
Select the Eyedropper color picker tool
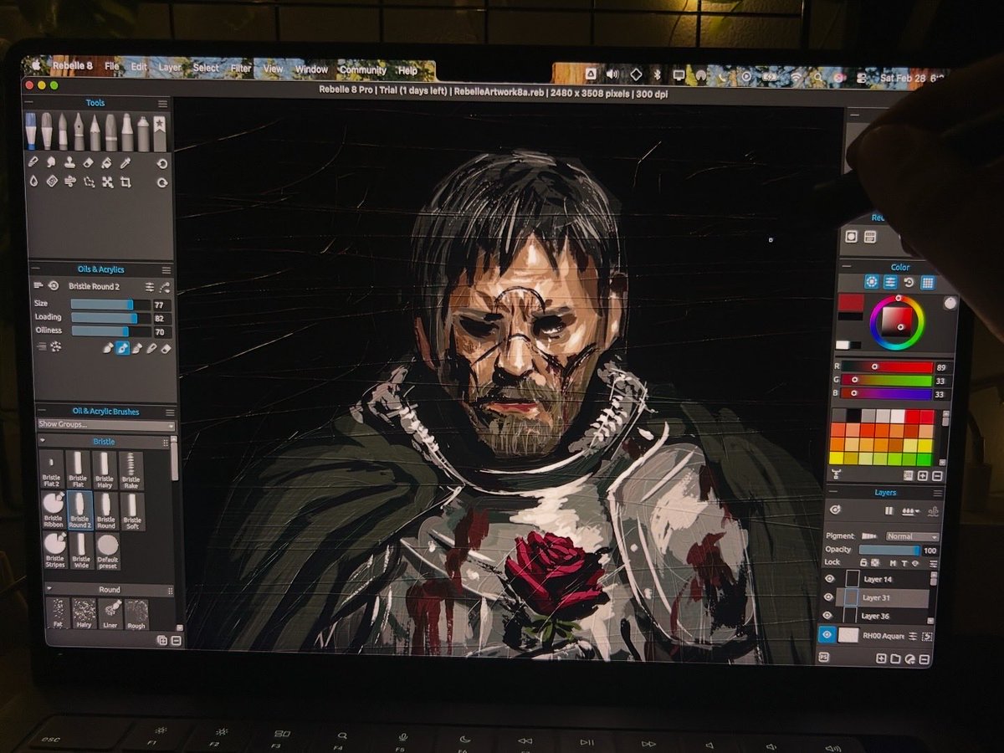[x=125, y=163]
